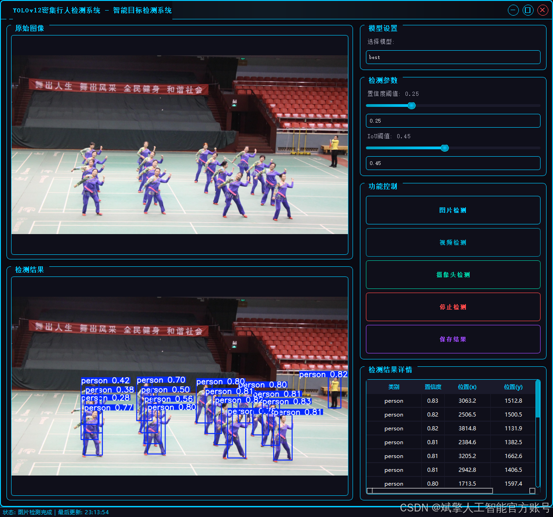Focus the confidence value field showing 0.25
Viewport: 553px width, 517px height.
click(453, 121)
